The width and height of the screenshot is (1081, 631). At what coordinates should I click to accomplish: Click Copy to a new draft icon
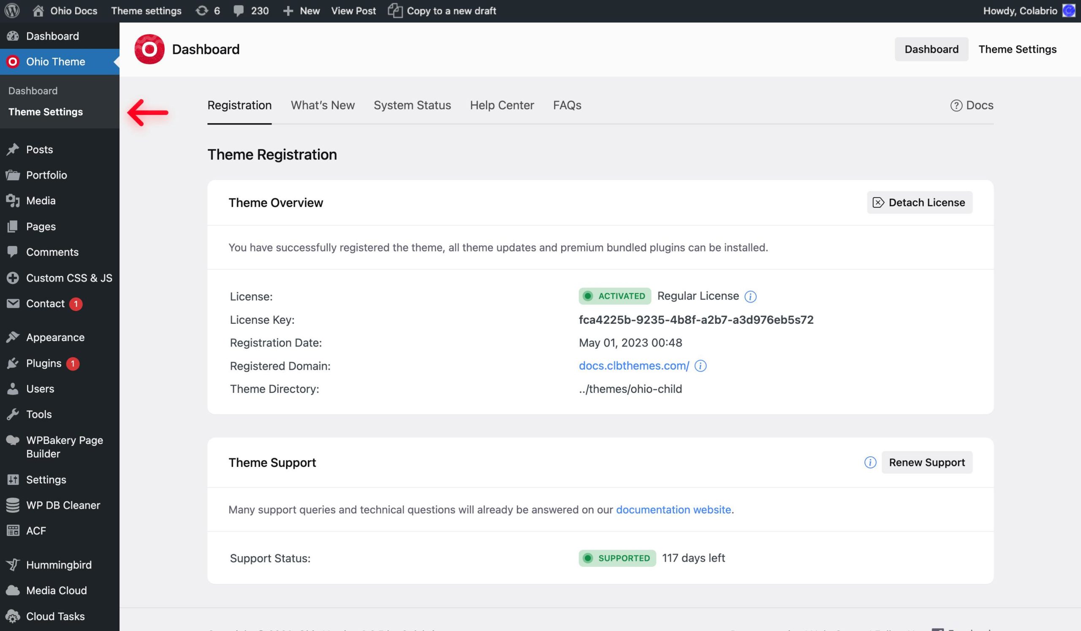395,11
